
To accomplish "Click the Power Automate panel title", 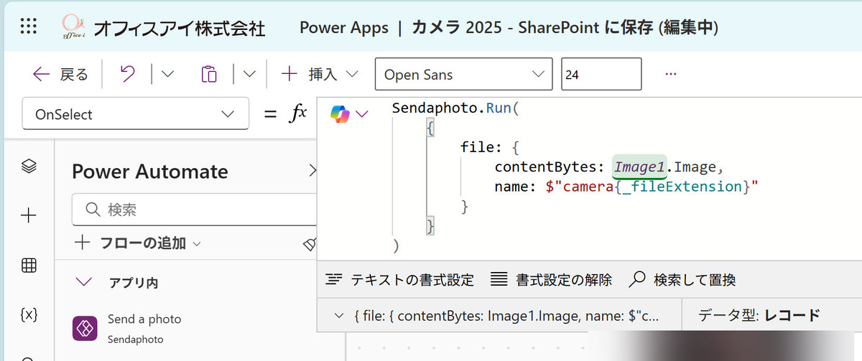I will tap(150, 172).
